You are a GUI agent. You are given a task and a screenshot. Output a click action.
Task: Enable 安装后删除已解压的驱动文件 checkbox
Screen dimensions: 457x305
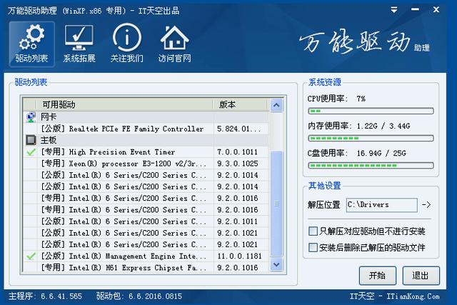pos(313,248)
